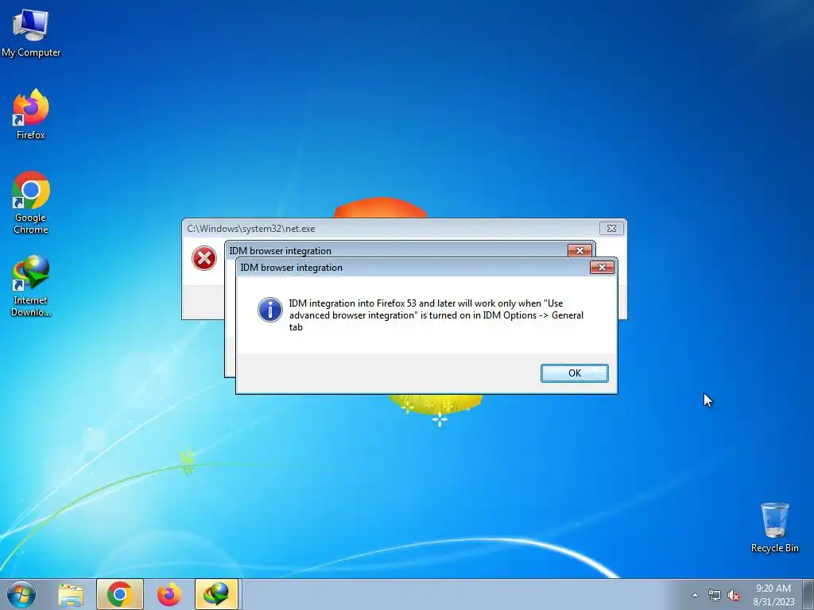Click the muted volume tray icon
Image resolution: width=814 pixels, height=610 pixels.
click(734, 595)
